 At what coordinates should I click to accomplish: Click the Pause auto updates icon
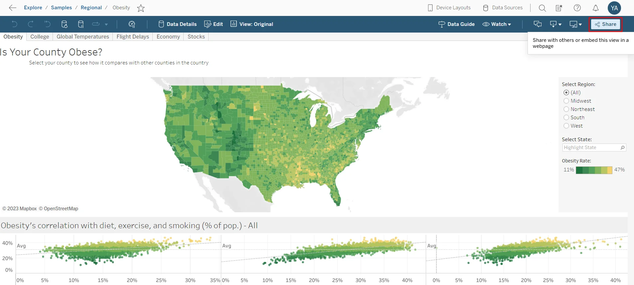(80, 24)
